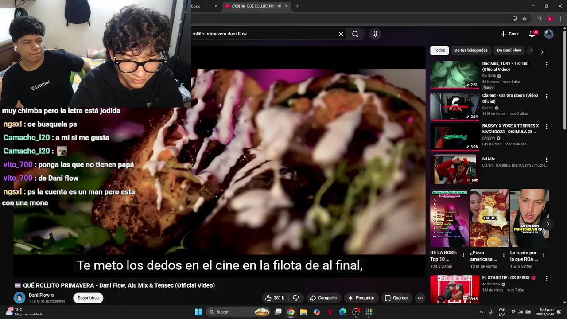This screenshot has width=567, height=319.
Task: Open the Dani Flow channel avatar
Action: click(19, 298)
